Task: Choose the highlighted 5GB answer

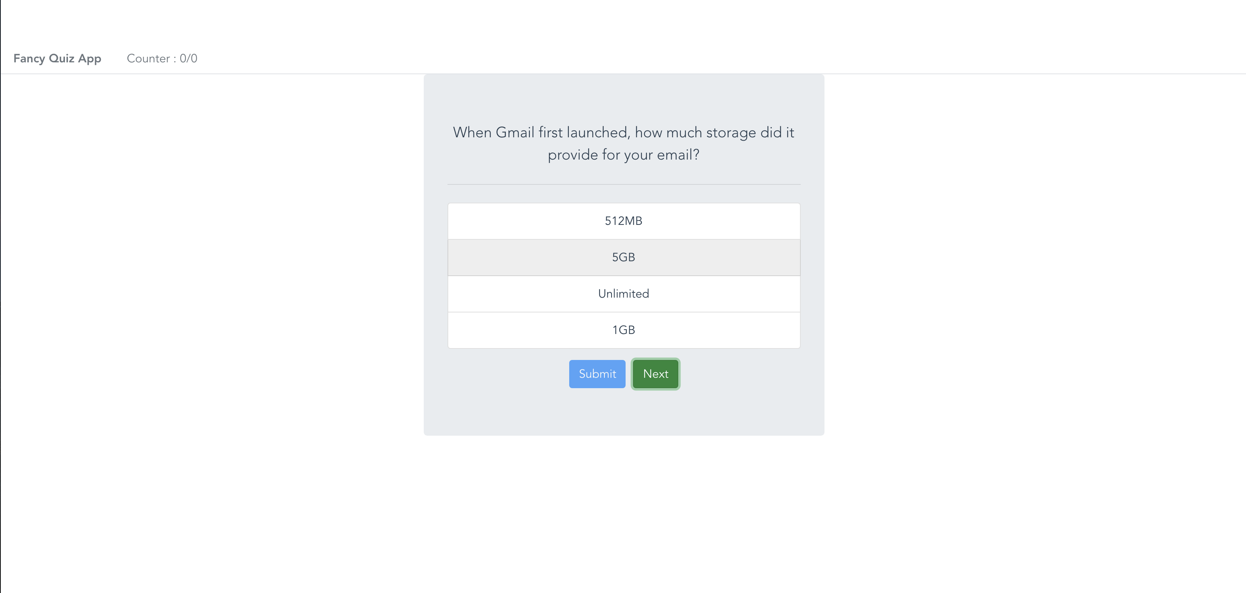Action: coord(623,257)
